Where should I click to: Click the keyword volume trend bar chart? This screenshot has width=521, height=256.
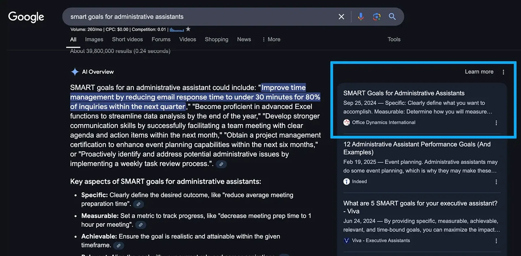[x=177, y=30]
